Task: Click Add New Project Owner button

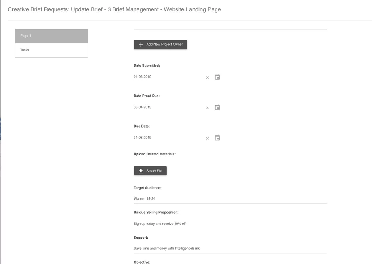Action: [160, 45]
